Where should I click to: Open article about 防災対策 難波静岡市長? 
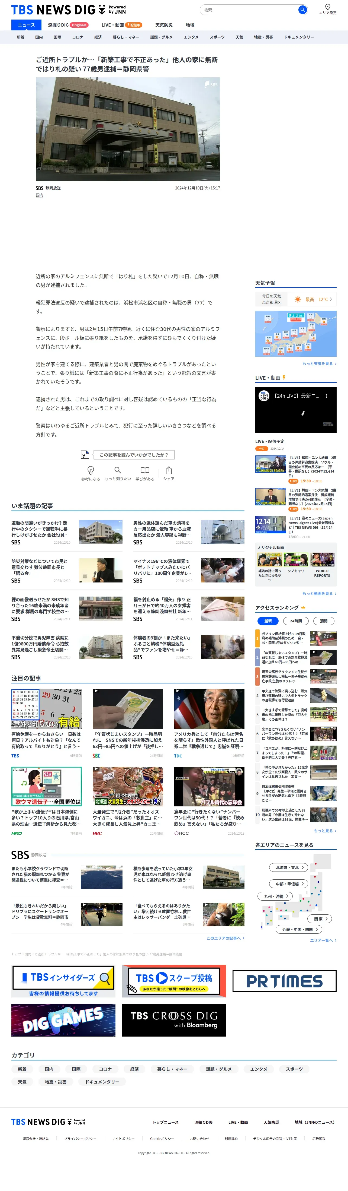67,571
